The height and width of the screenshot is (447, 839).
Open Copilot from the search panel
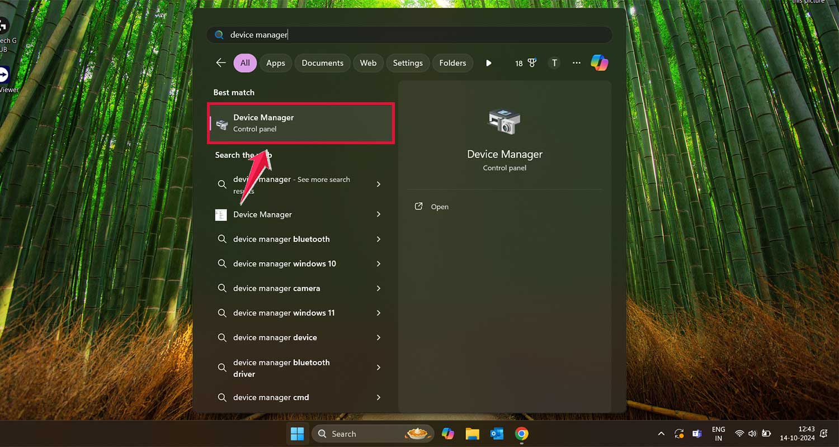coord(599,63)
